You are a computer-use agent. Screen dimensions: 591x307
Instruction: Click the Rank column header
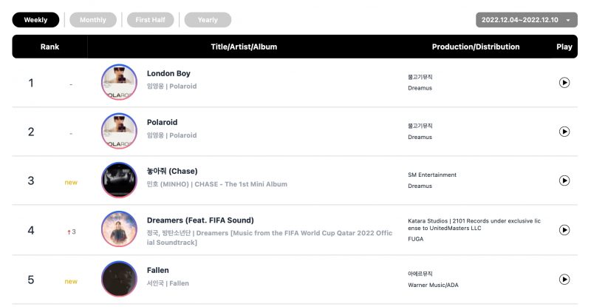click(x=49, y=47)
